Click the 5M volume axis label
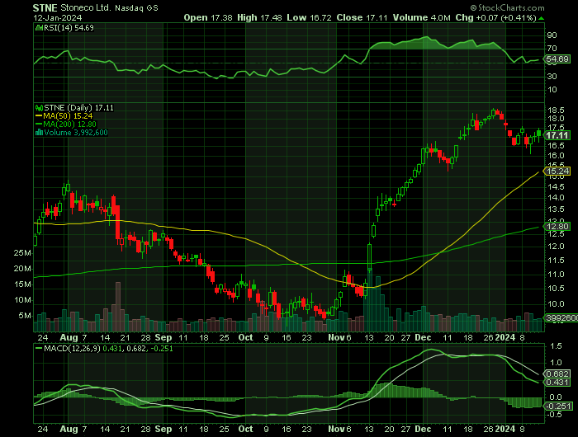Viewport: 578px width, 437px height. [25, 316]
